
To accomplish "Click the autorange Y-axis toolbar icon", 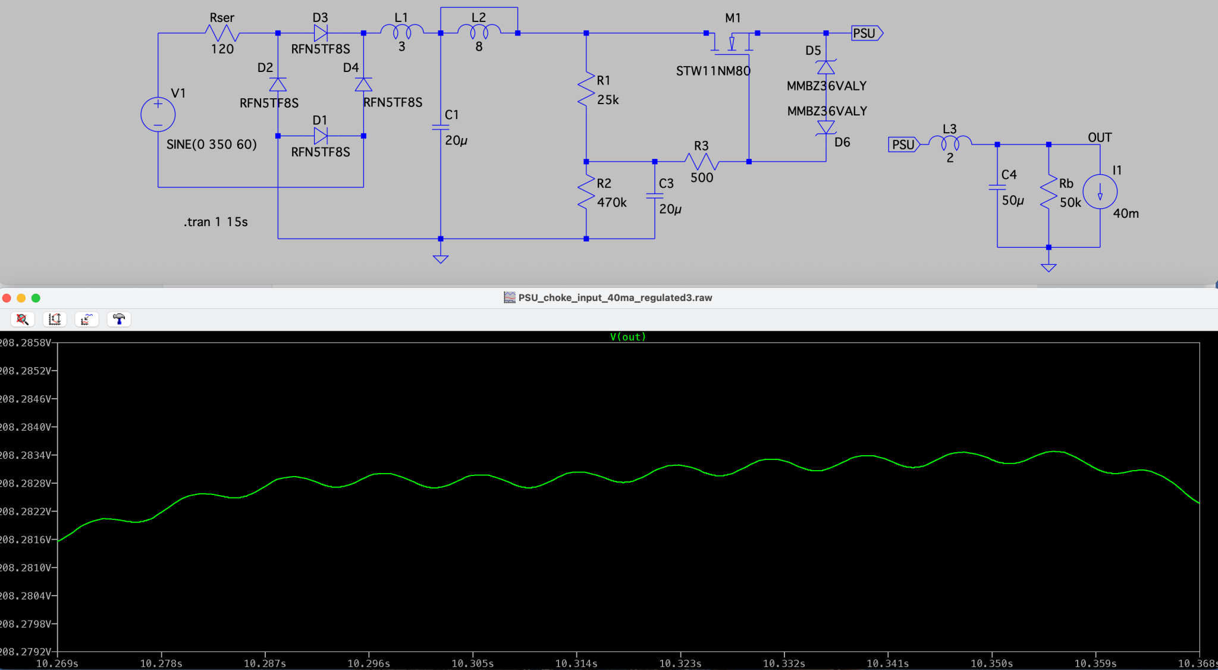I will [54, 320].
